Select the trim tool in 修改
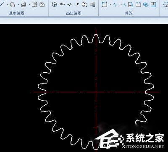The width and height of the screenshot is (168, 152). pos(115,5)
